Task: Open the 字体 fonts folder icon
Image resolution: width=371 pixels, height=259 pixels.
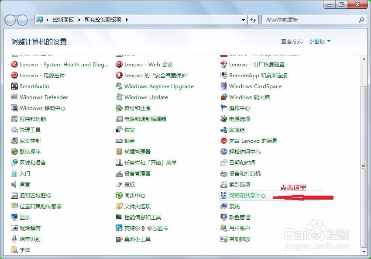Action: tap(14, 250)
